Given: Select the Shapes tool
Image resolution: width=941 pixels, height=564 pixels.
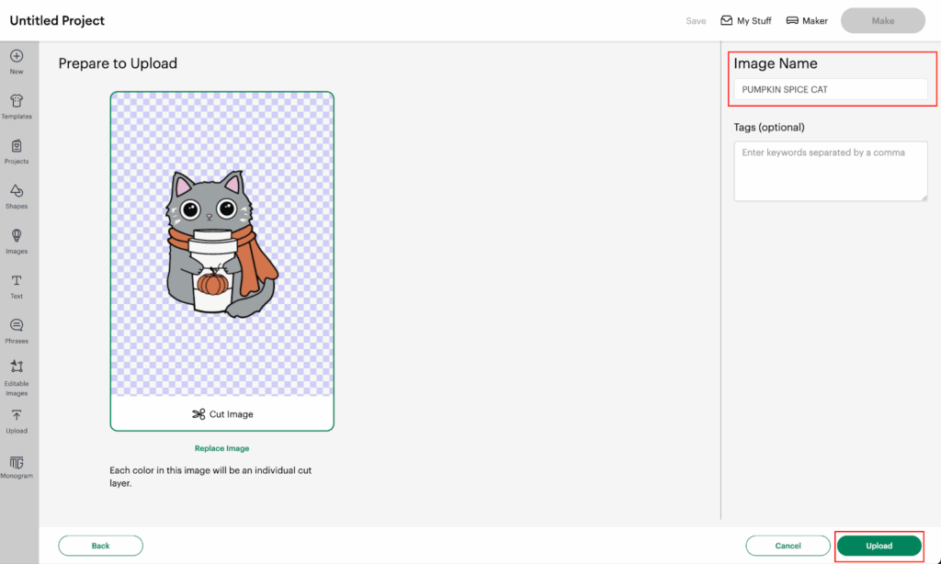Looking at the screenshot, I should (17, 191).
